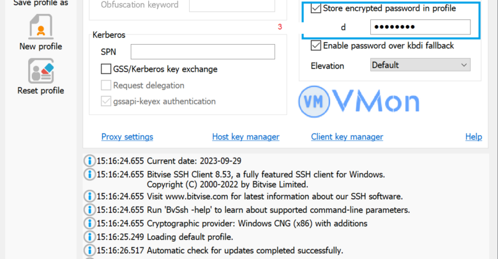This screenshot has height=259, width=498.
Task: Select log line 'Loading default profile.'
Action: tap(190, 237)
